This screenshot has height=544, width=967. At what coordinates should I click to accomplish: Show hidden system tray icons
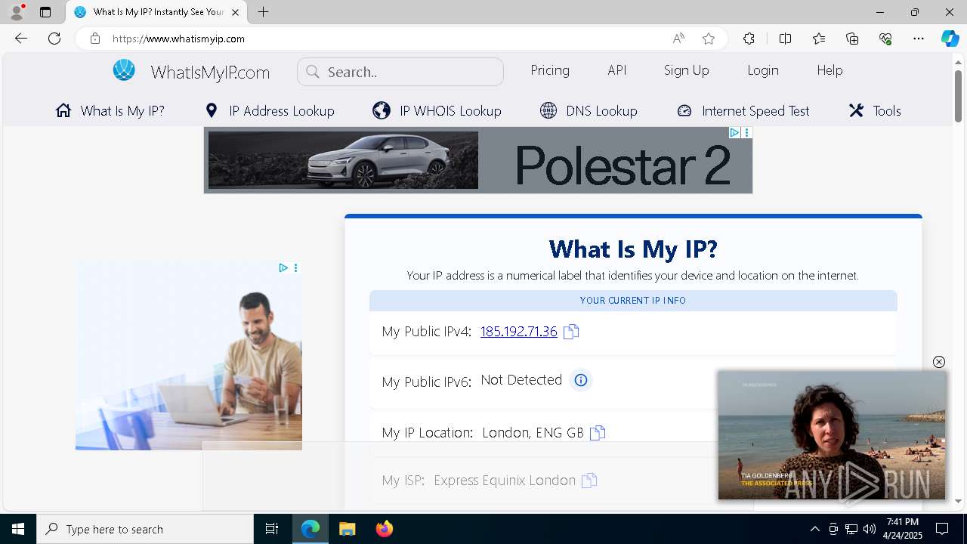tap(814, 529)
